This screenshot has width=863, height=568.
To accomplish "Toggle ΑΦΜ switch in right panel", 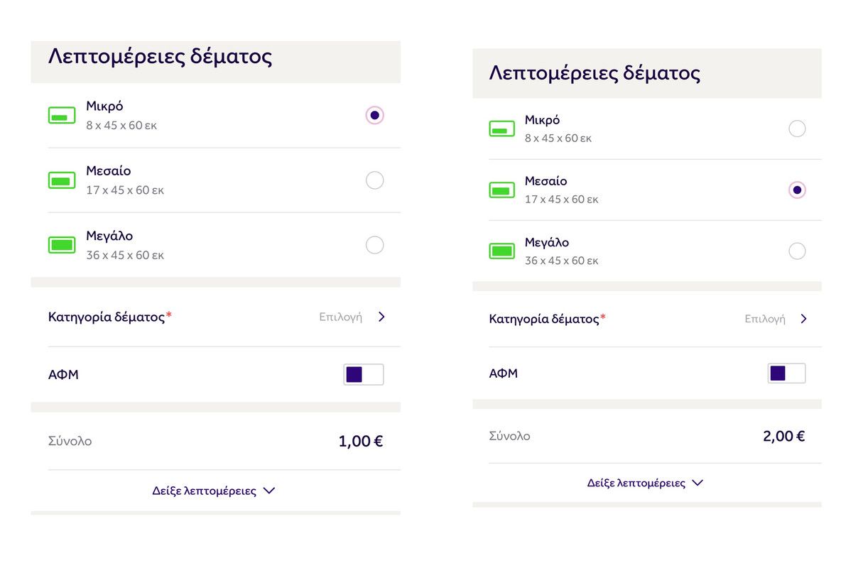I will (786, 373).
